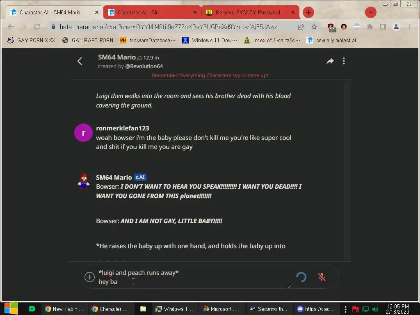This screenshot has height=315, width=420.
Task: Click the loading spinner send icon
Action: point(301,277)
